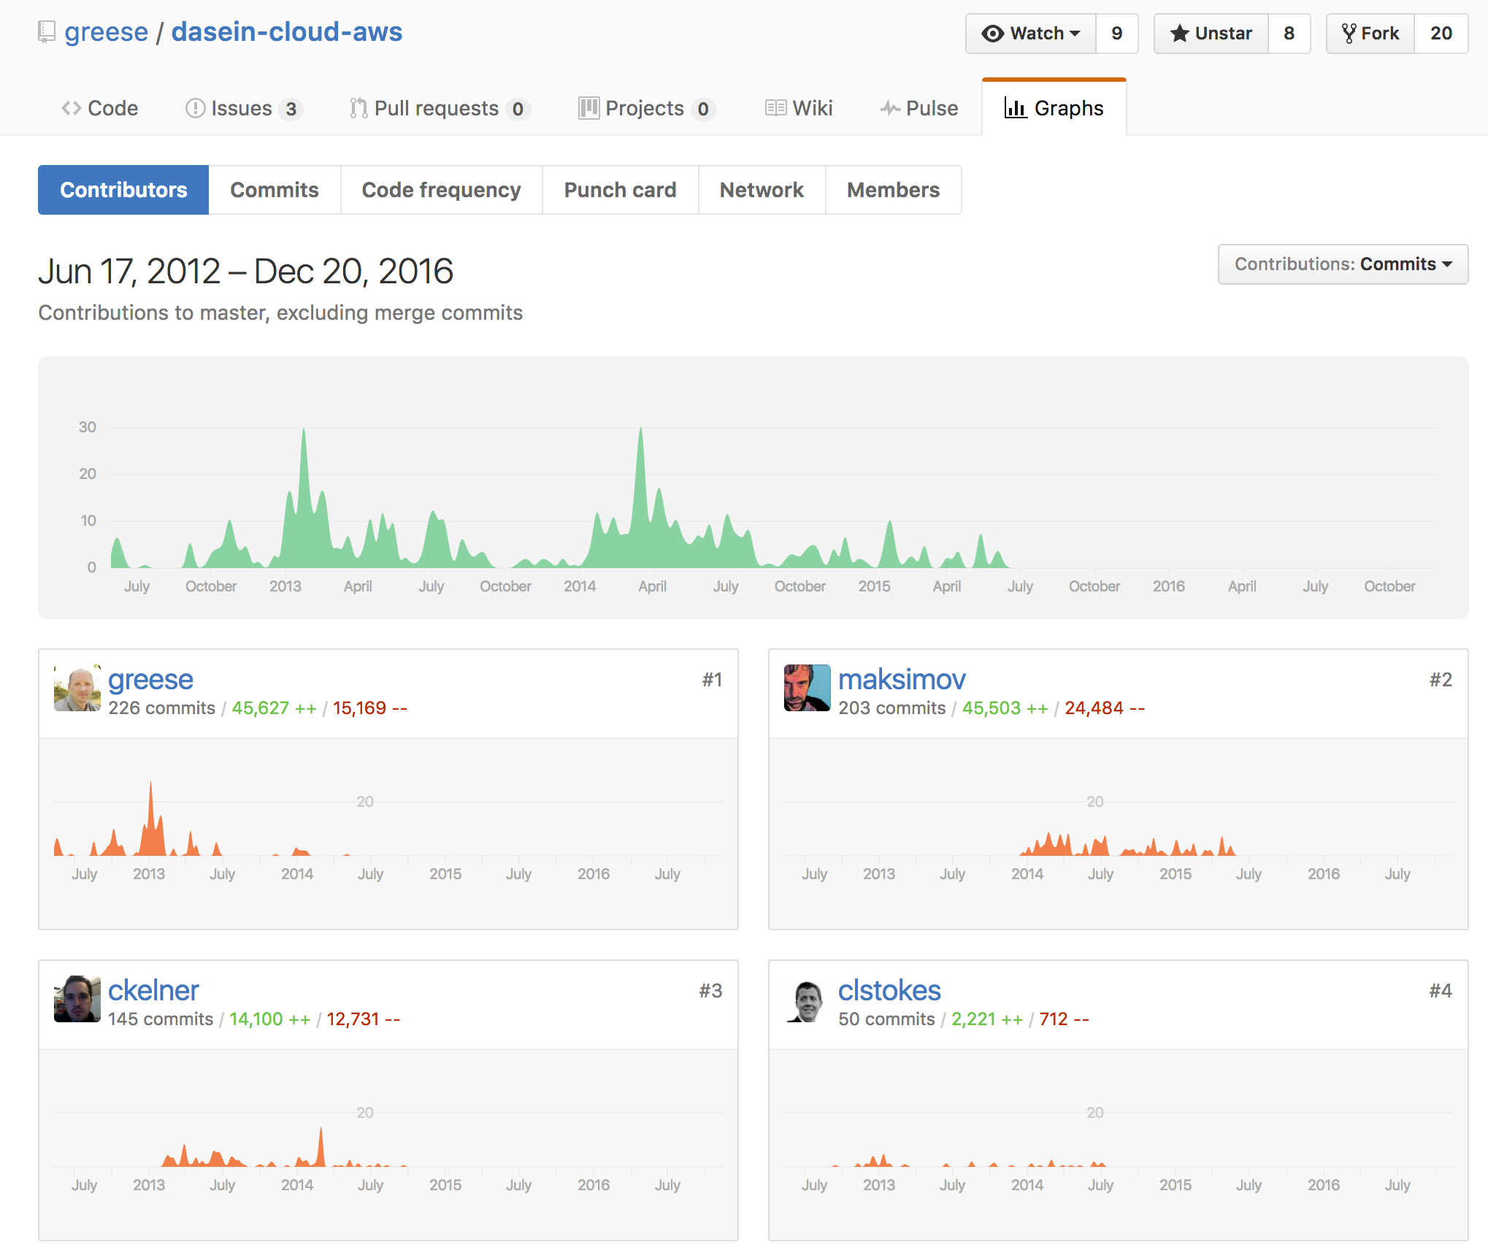Click maksimov deletions 24,484 --

point(1105,708)
